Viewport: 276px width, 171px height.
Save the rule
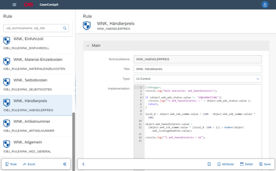[265, 164]
